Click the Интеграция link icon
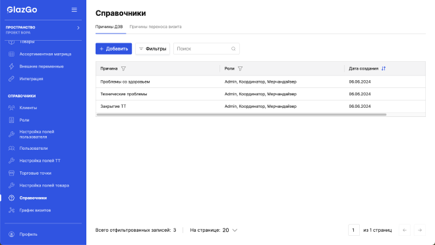The width and height of the screenshot is (435, 245). [11, 79]
